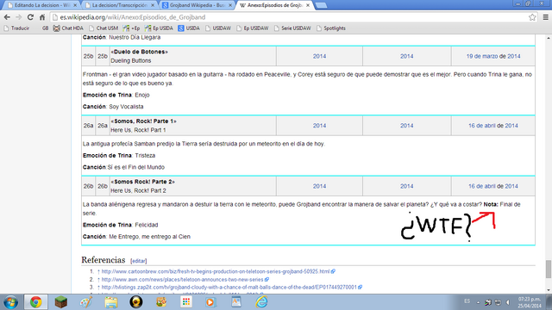Open the Ep USIDA bookmark
This screenshot has height=310, width=552.
pos(159,28)
